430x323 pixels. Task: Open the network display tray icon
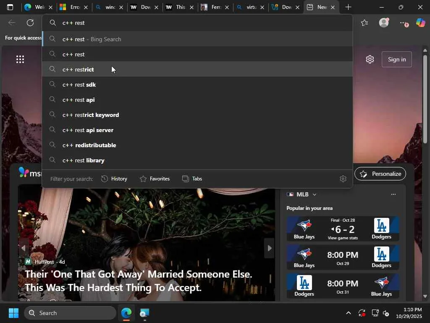tap(375, 313)
